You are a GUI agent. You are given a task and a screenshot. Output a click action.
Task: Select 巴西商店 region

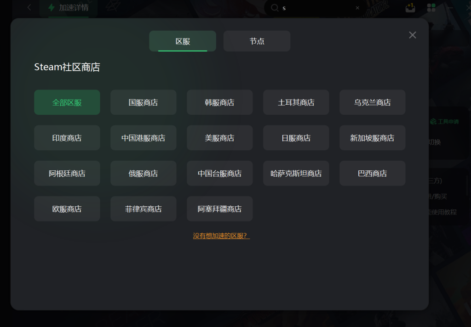pyautogui.click(x=373, y=173)
